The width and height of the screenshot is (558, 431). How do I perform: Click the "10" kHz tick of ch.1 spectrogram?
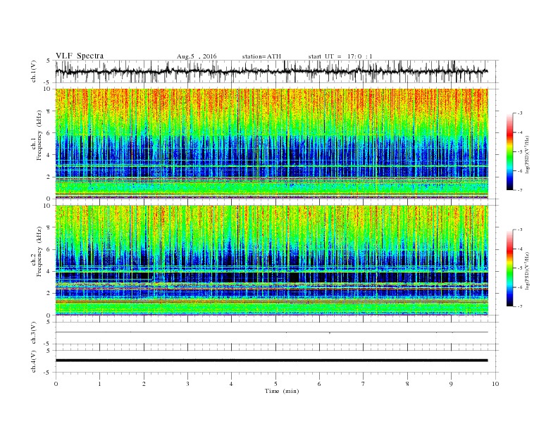(48, 89)
